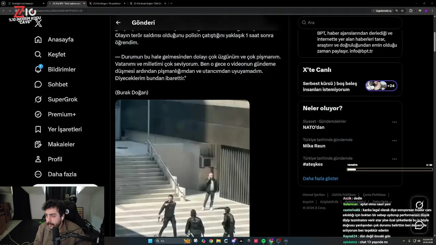The height and width of the screenshot is (245, 436).
Task: Open Erişilebilirlik footer link
Action: pos(329,202)
